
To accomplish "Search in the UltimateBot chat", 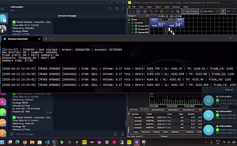I will click(110, 9).
